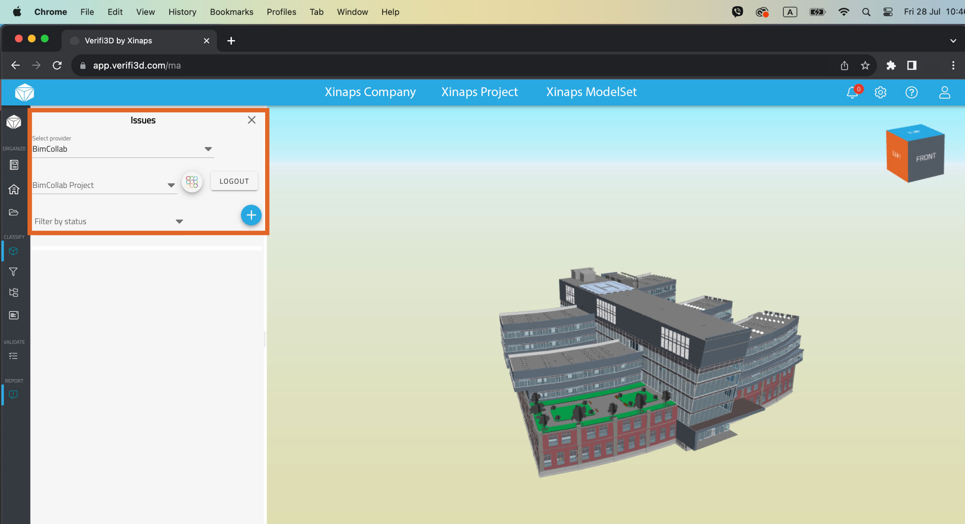Click the LOGOUT button
This screenshot has height=524, width=965.
[234, 181]
